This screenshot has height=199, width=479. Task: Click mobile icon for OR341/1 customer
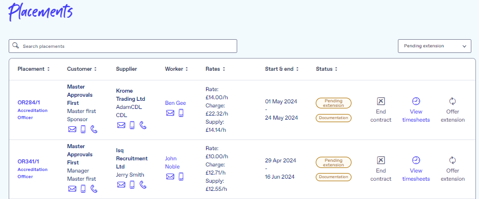(x=83, y=189)
